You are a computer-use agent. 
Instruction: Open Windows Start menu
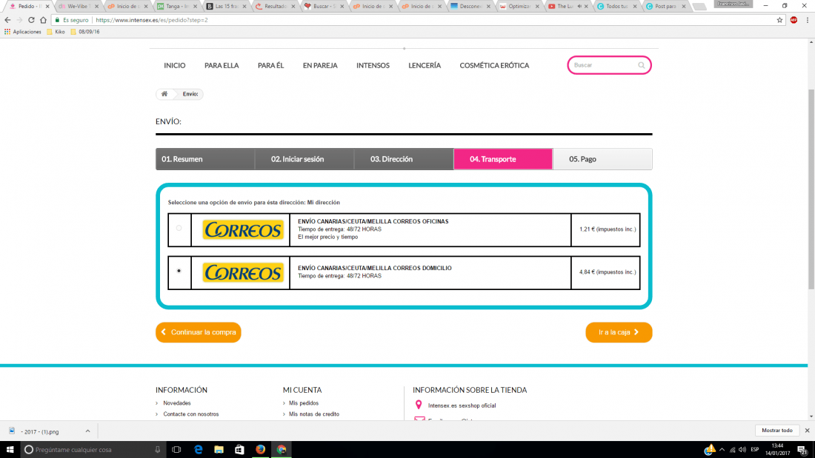click(10, 450)
